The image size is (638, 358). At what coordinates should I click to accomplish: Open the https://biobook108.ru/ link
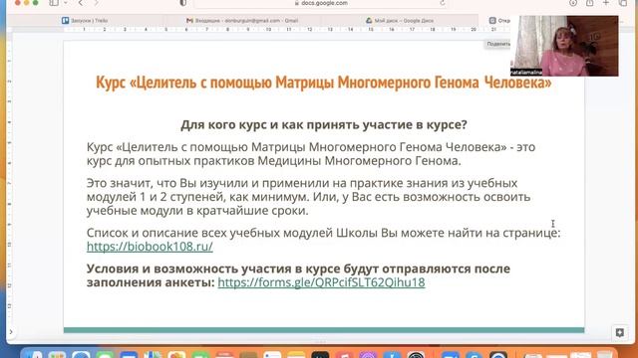tap(150, 247)
